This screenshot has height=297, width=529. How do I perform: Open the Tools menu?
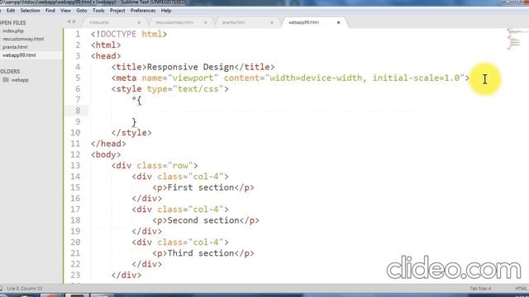coord(98,11)
